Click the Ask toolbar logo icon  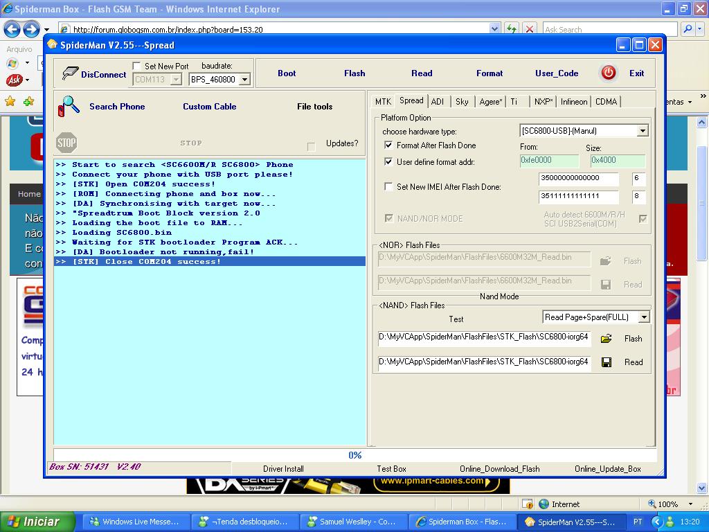point(14,80)
